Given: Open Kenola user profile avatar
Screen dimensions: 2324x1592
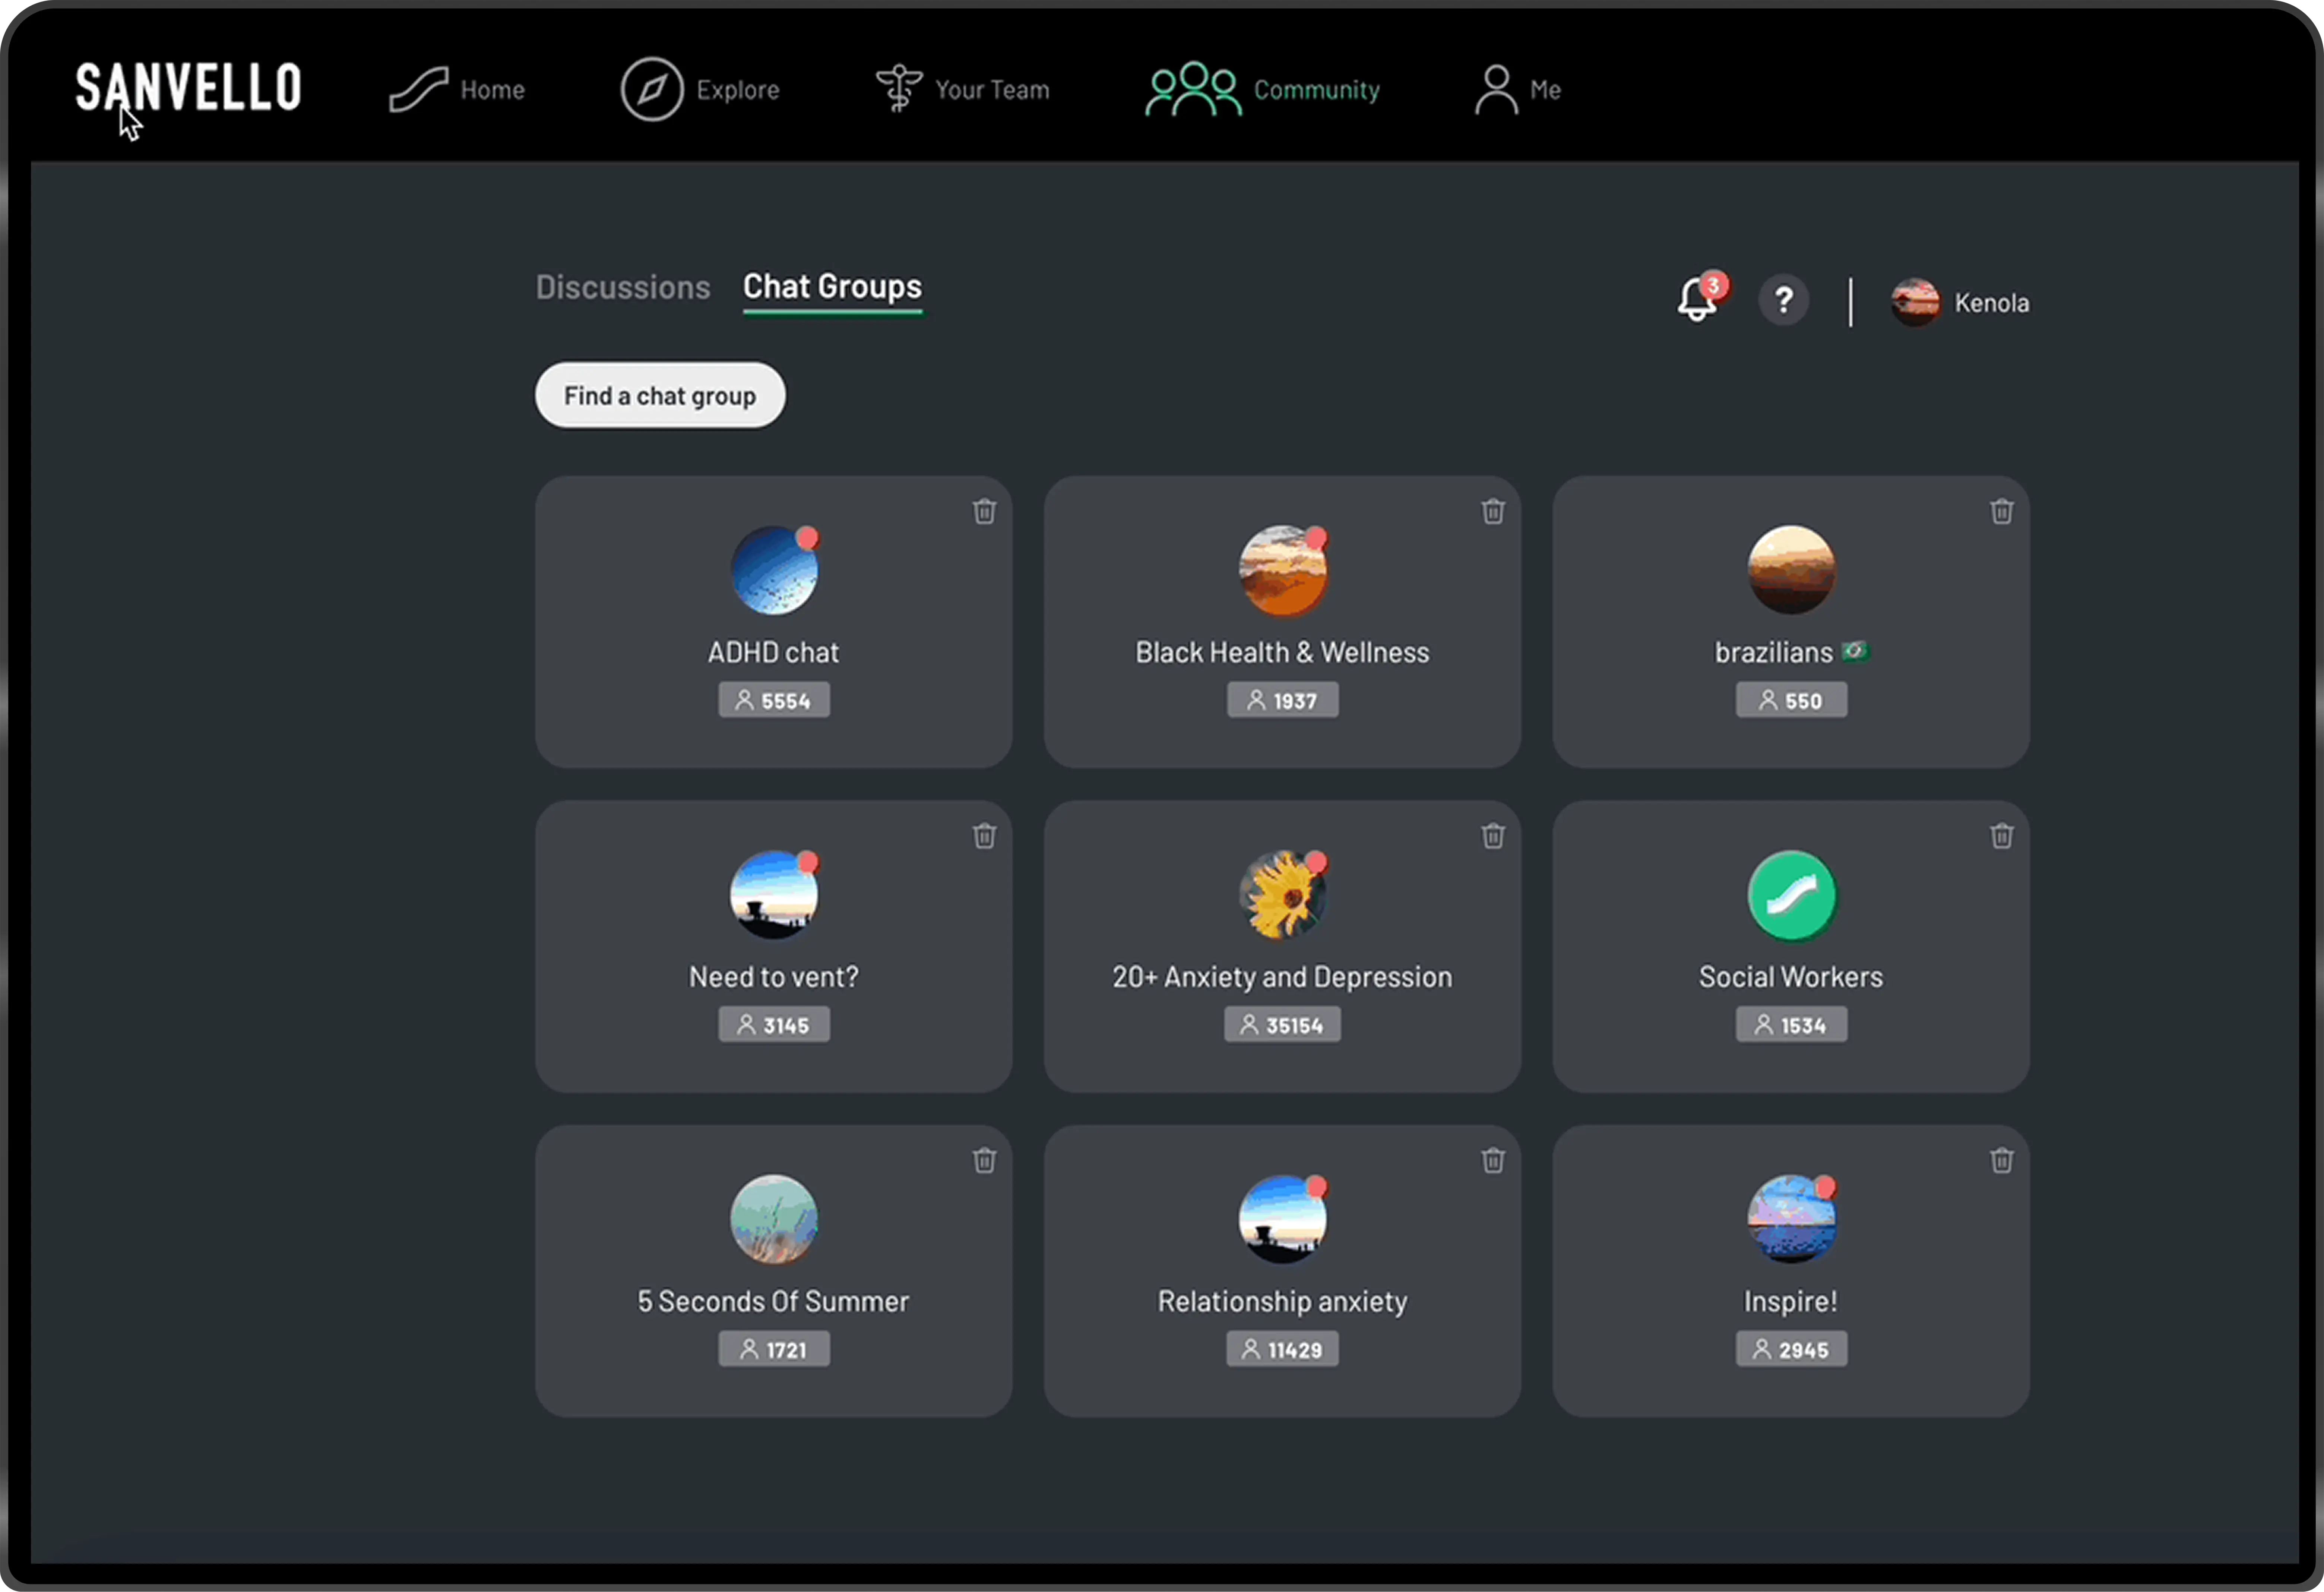Looking at the screenshot, I should (x=1915, y=302).
